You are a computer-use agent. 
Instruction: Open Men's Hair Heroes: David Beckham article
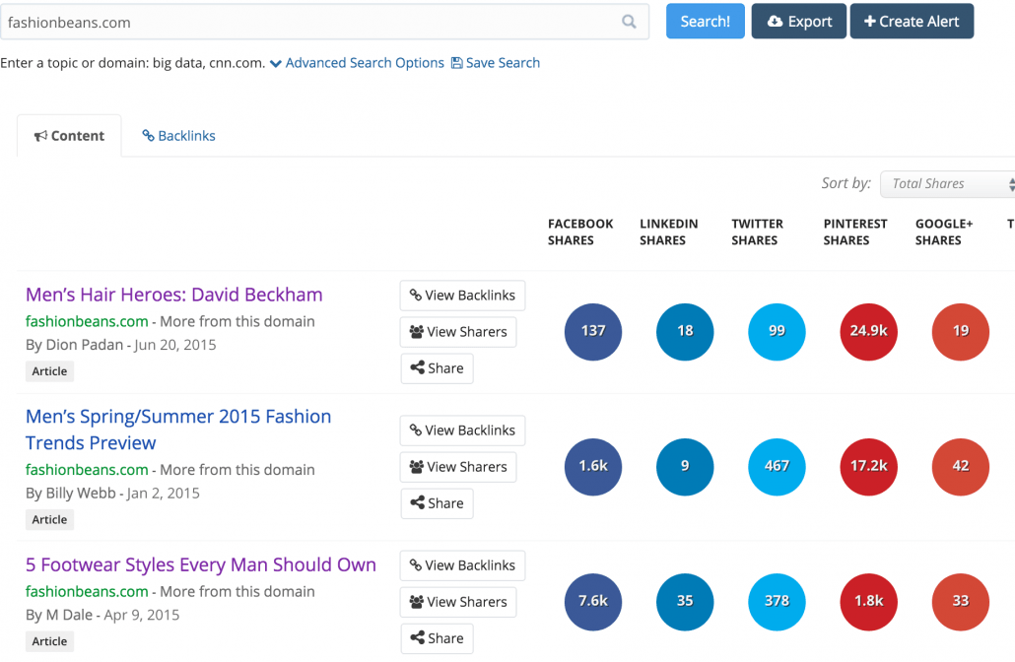click(174, 295)
